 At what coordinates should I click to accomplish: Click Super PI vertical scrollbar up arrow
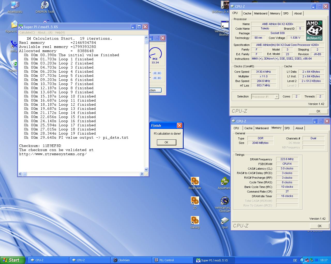click(x=146, y=38)
